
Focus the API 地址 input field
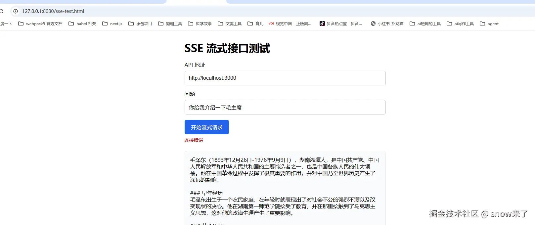coord(285,78)
